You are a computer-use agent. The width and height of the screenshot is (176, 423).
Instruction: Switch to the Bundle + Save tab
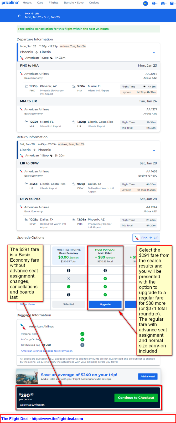(x=74, y=3)
